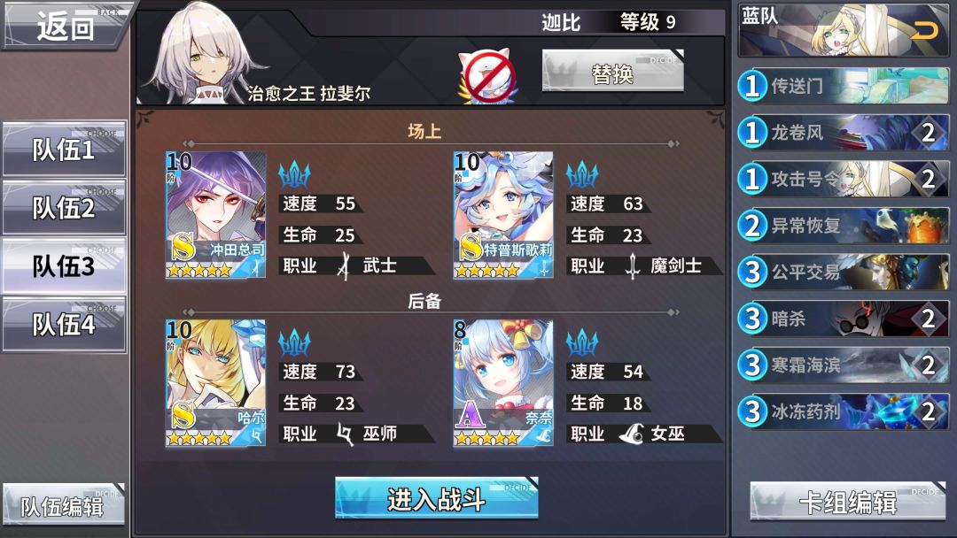Click the 传送门 card in deck list
Screen dimensions: 957x538
(843, 86)
